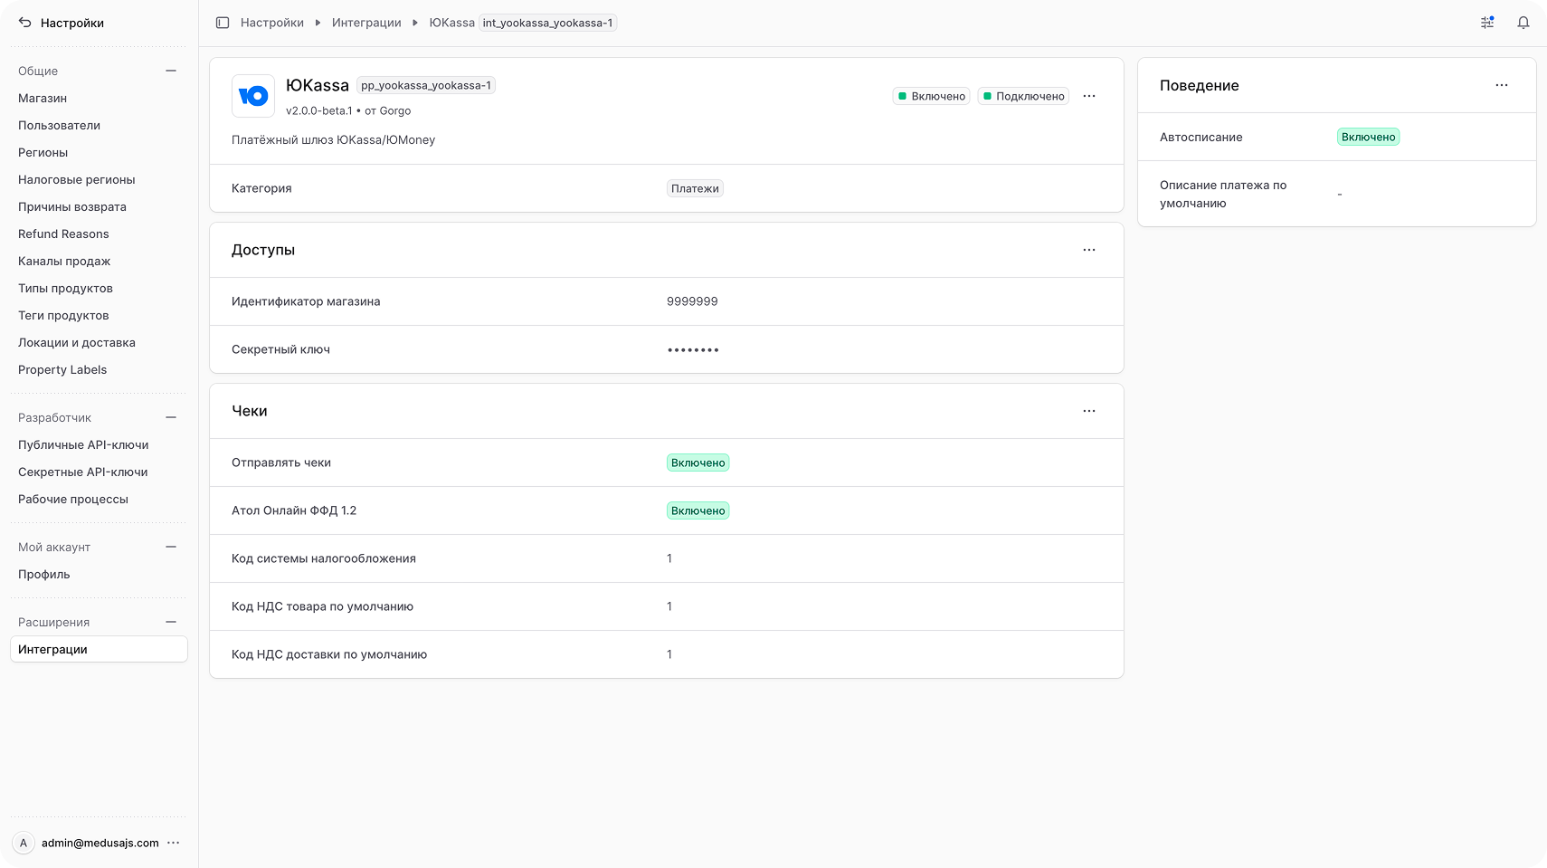Click the masked Секретный ключ value
This screenshot has height=868, width=1547.
(x=693, y=349)
